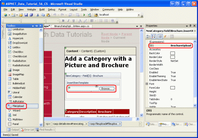Image resolution: width=198 pixels, height=138 pixels.
Task: Click the Save toolbar icon
Action: coord(26,15)
